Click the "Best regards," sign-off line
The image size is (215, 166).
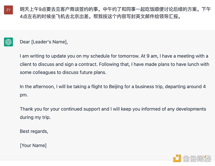(x=34, y=131)
